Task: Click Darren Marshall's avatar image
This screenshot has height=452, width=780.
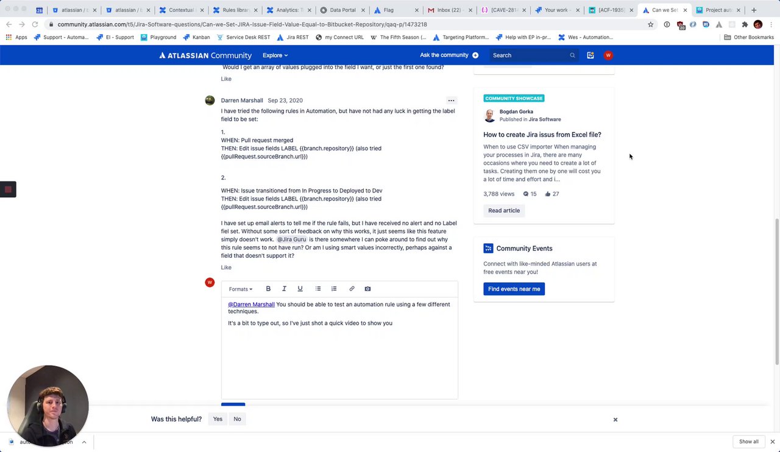Action: (x=210, y=101)
